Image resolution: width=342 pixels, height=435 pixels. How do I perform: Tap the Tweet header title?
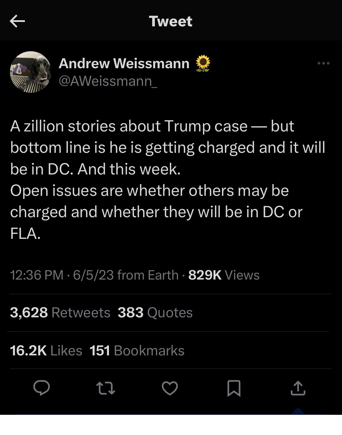171,21
